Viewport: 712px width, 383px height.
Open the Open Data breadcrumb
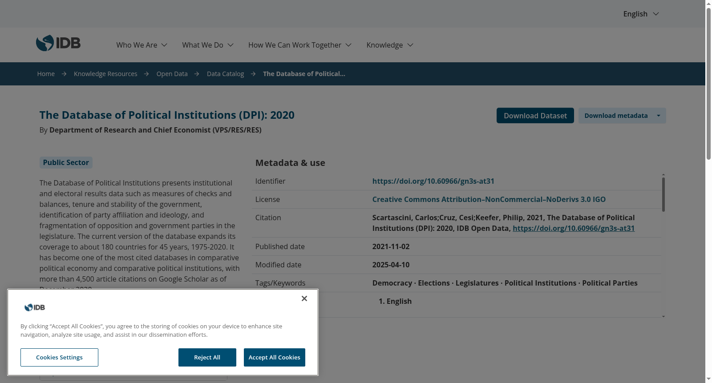point(172,74)
